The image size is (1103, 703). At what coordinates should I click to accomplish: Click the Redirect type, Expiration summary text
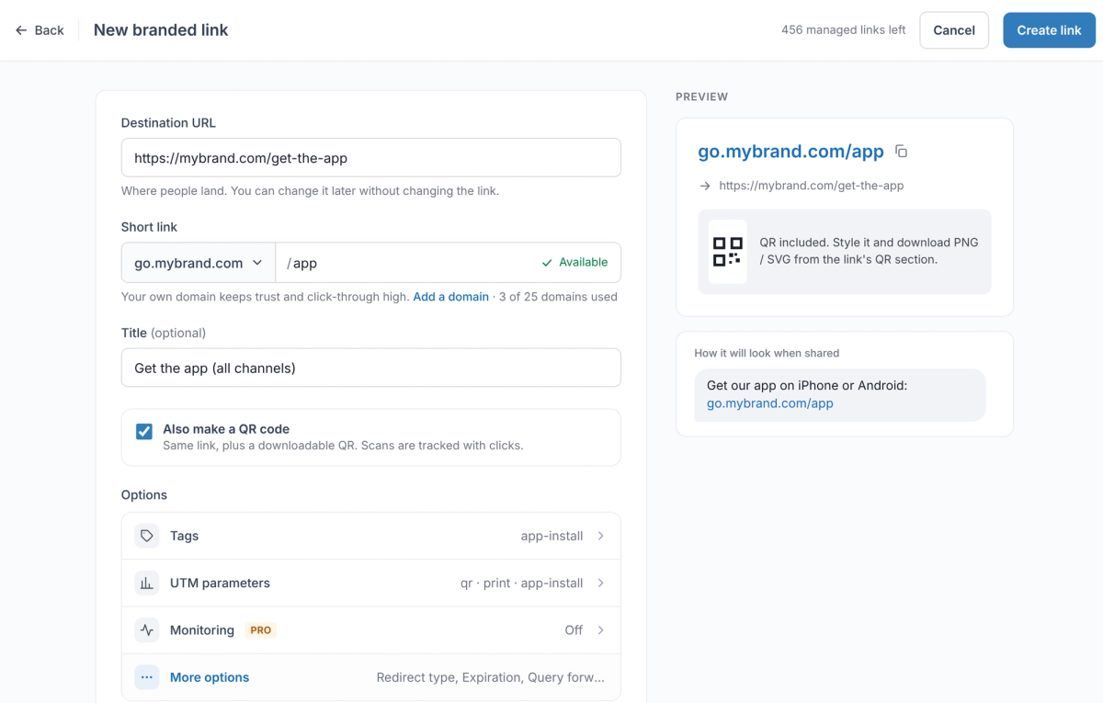click(491, 677)
